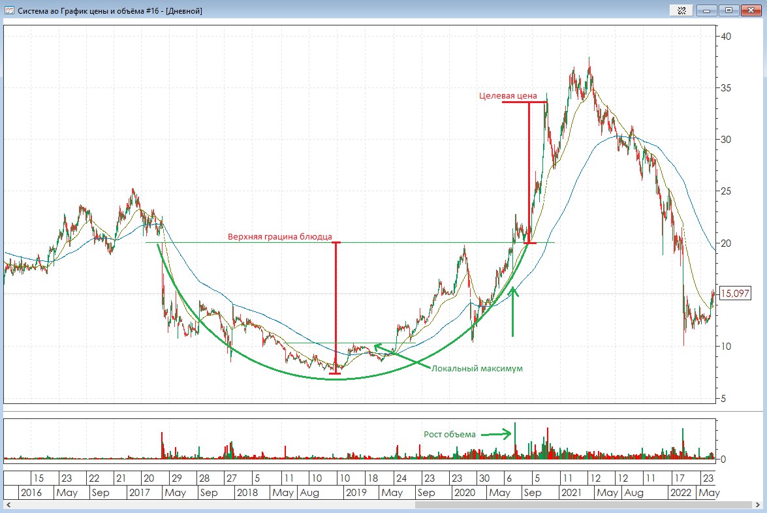This screenshot has height=513, width=767.
Task: Click the left arrow of horizontal scrollbar
Action: tap(8, 505)
